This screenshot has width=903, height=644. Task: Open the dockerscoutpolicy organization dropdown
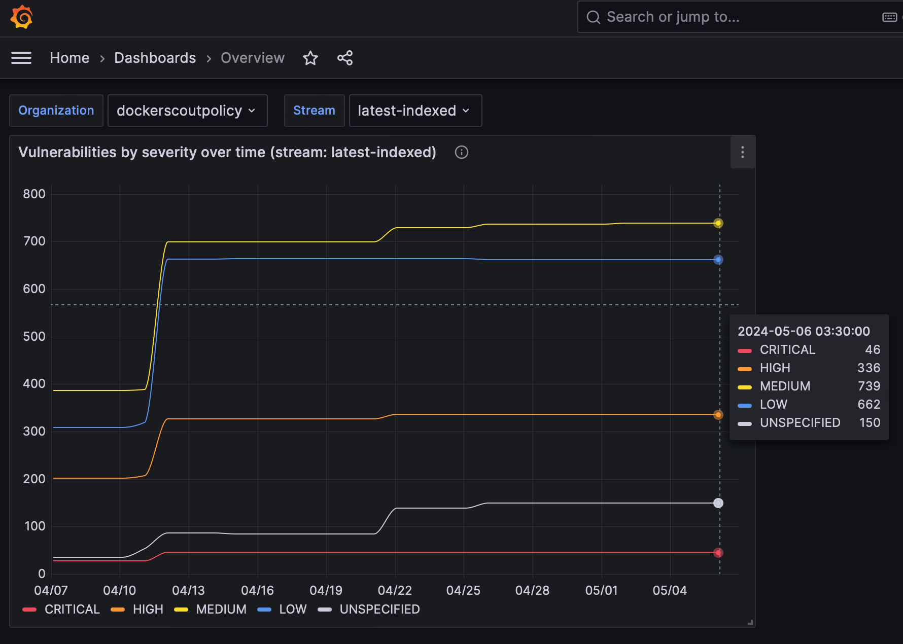[187, 111]
